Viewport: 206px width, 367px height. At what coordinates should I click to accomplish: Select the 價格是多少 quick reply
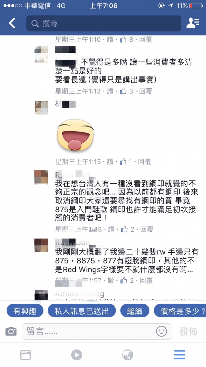click(180, 311)
